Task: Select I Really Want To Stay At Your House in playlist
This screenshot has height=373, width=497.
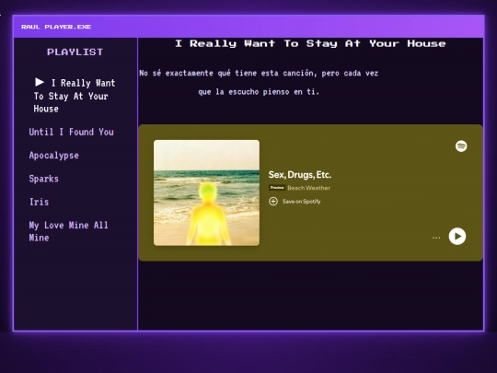Action: point(75,96)
